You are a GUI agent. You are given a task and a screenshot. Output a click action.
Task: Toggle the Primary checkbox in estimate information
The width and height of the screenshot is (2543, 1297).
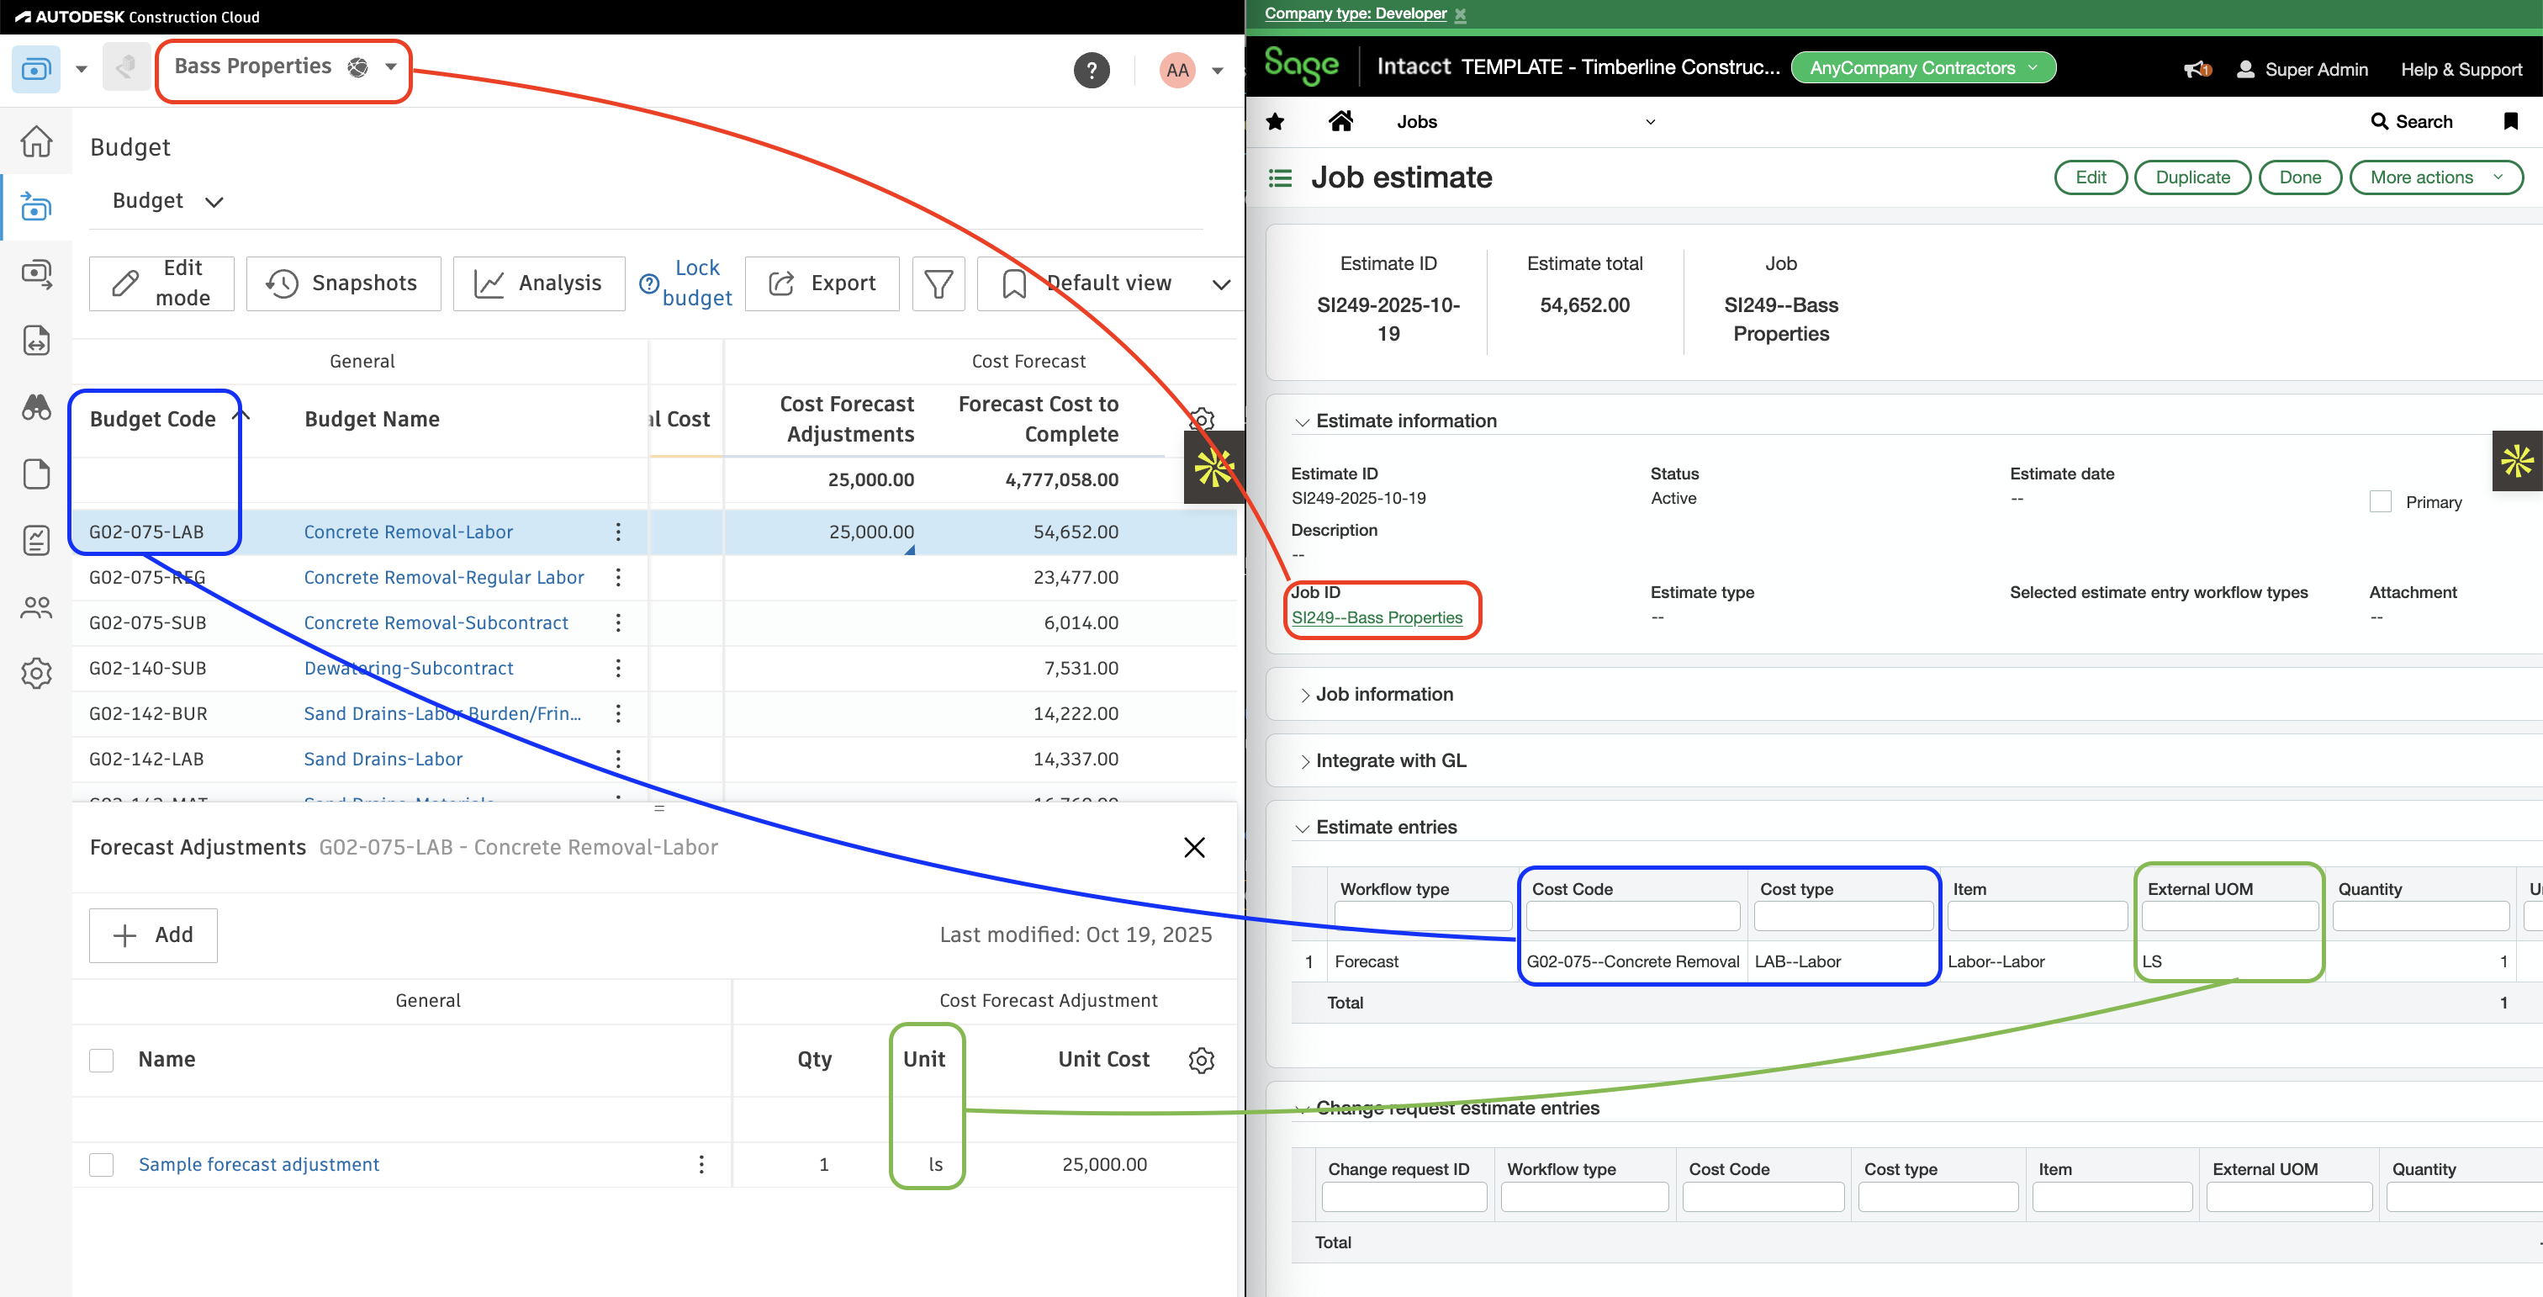(x=2380, y=501)
